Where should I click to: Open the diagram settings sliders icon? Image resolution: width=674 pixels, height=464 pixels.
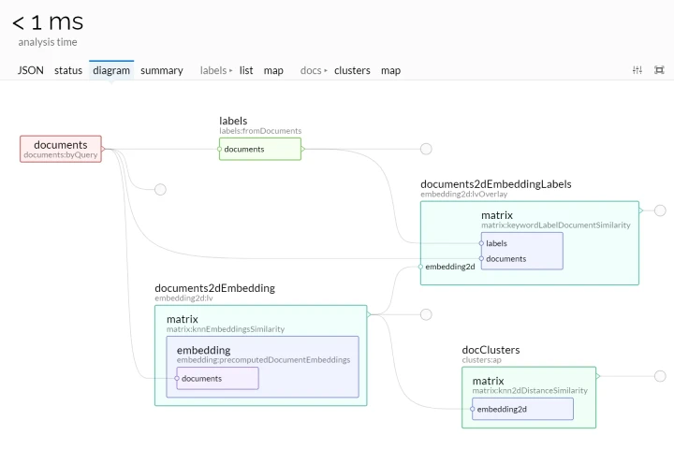tap(637, 70)
